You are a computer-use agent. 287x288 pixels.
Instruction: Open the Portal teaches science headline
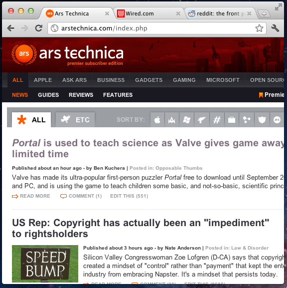click(148, 148)
